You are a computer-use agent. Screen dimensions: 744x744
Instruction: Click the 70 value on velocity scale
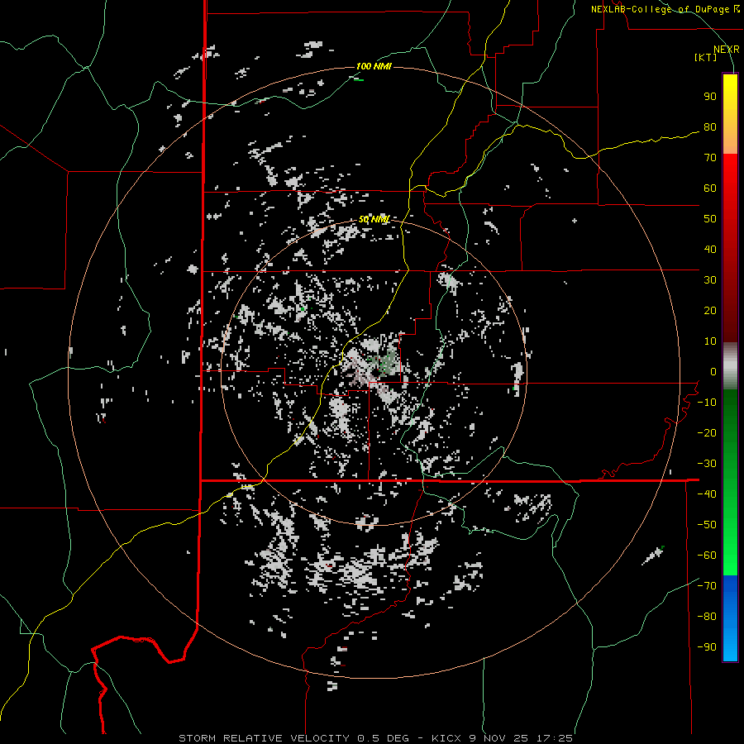pos(710,158)
